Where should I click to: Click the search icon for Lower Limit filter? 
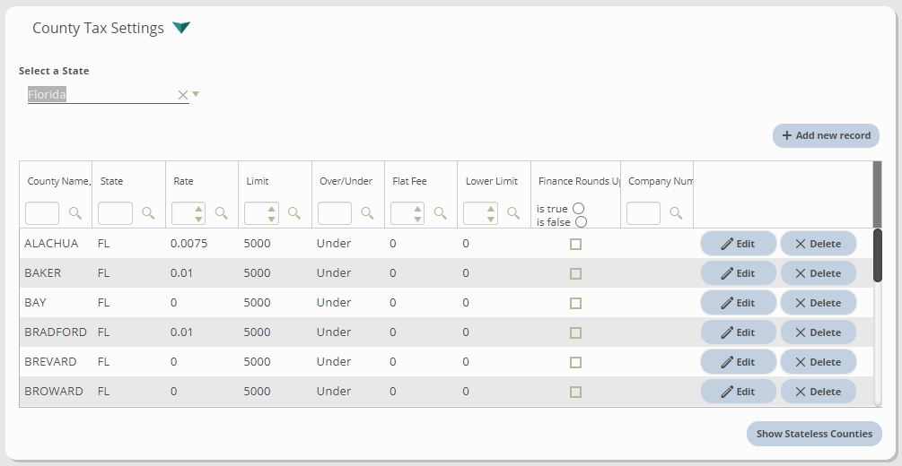(513, 213)
